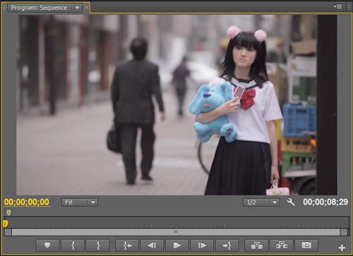Click the video preview frame
The width and height of the screenshot is (353, 256).
(176, 105)
